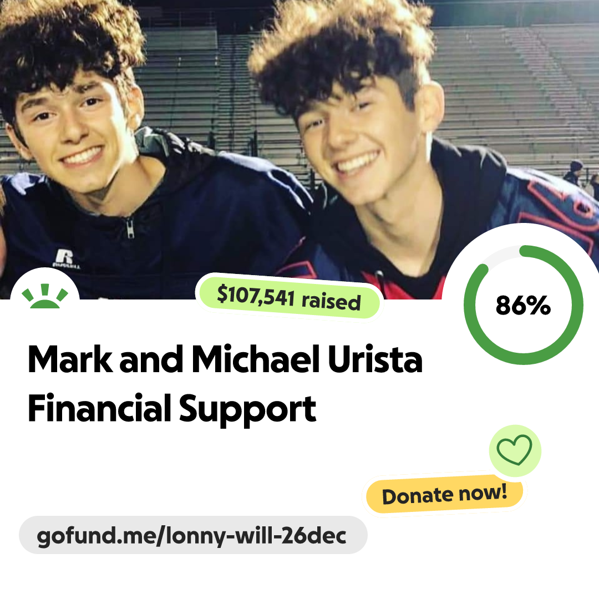Click the green GoFundMe sunburst logo
Image resolution: width=599 pixels, height=599 pixels.
(x=45, y=296)
